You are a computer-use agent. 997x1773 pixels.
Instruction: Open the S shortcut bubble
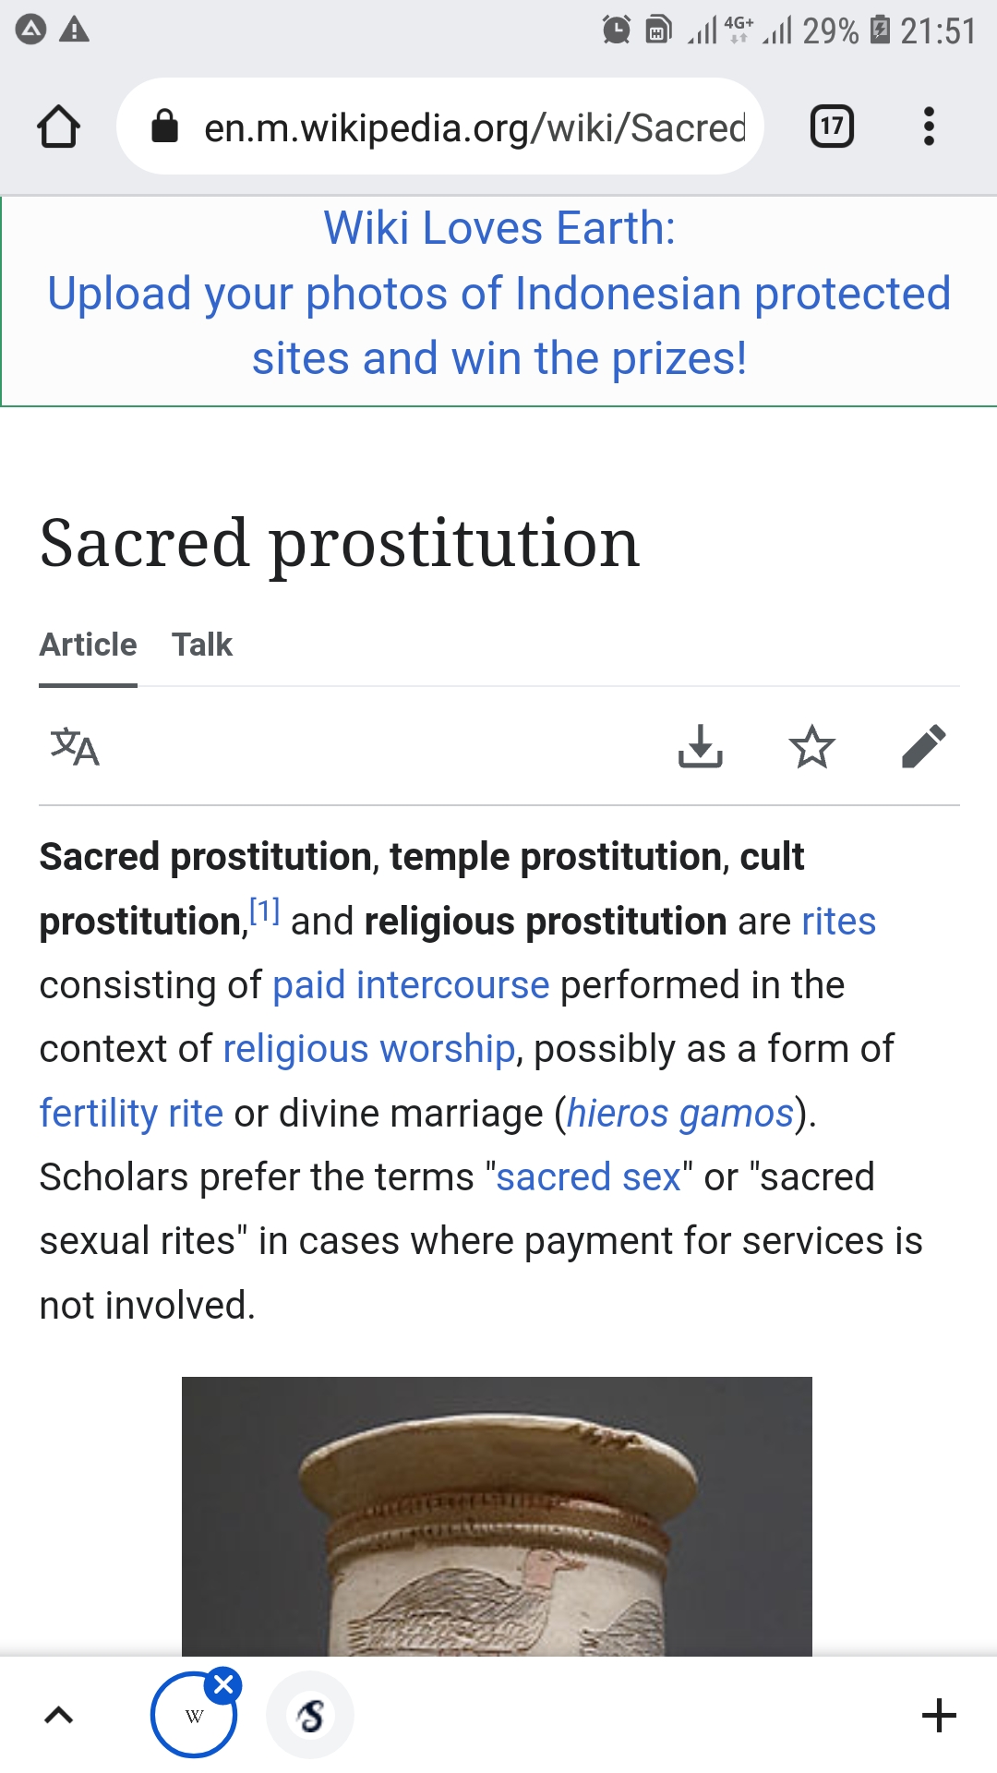coord(310,1713)
